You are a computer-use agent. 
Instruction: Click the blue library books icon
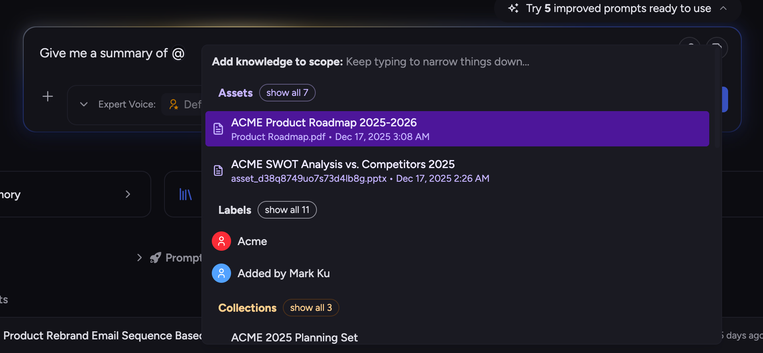click(185, 194)
